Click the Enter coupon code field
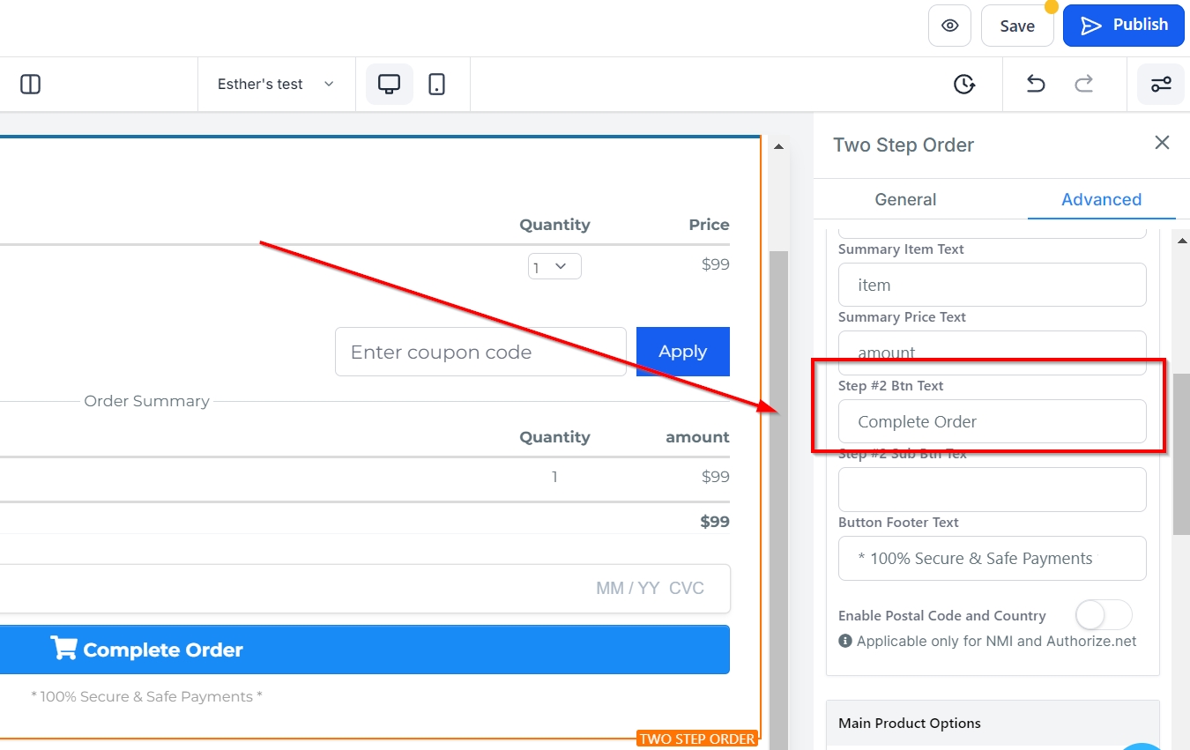1190x750 pixels. (x=480, y=352)
